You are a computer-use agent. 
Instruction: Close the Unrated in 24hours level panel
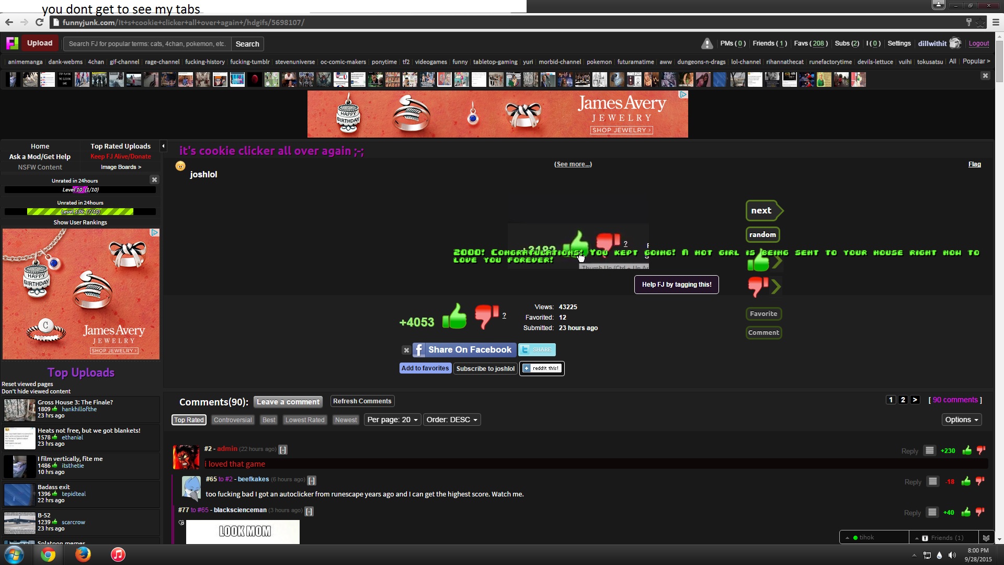pos(154,180)
